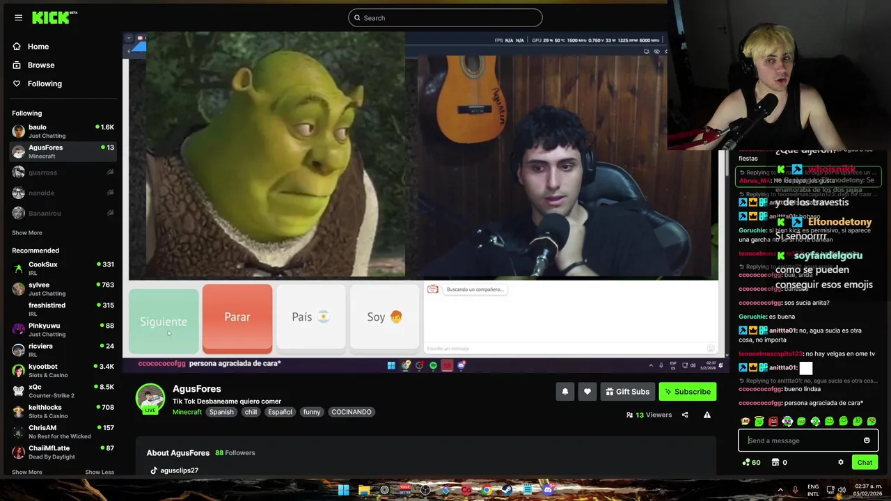Open baulo channel in Following
The height and width of the screenshot is (501, 891).
(x=63, y=132)
